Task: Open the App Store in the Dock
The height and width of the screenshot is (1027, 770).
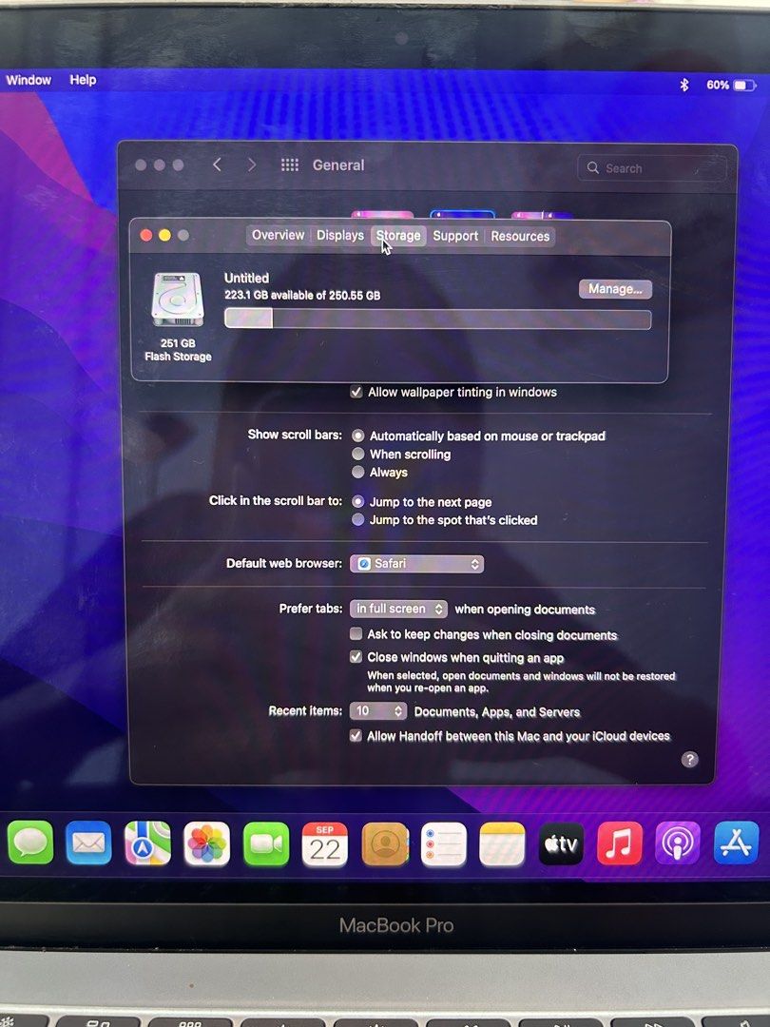Action: tap(736, 843)
